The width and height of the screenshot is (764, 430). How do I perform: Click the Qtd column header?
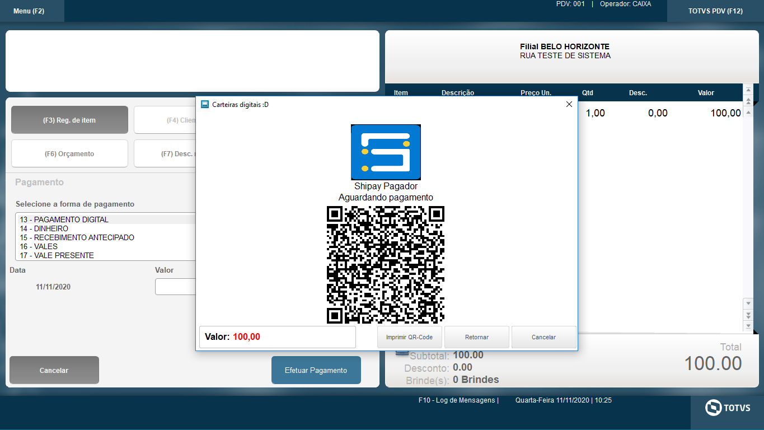coord(587,93)
